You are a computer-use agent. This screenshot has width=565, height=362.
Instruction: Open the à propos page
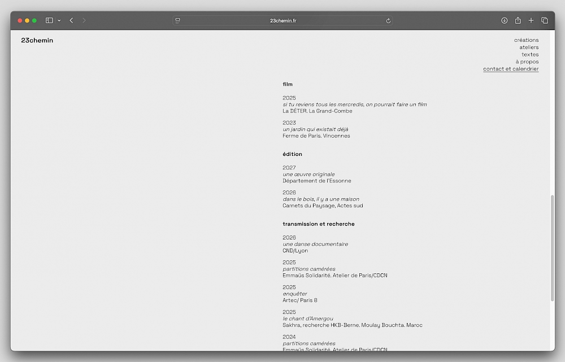[x=527, y=62]
